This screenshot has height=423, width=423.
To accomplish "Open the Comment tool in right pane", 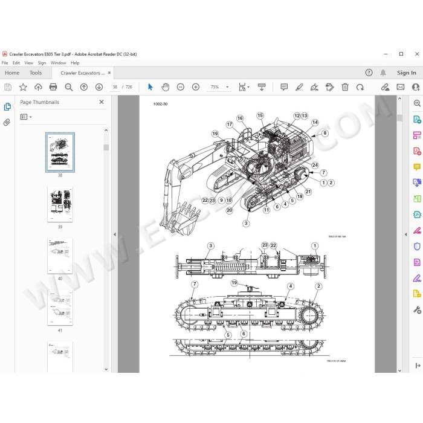I will [417, 167].
